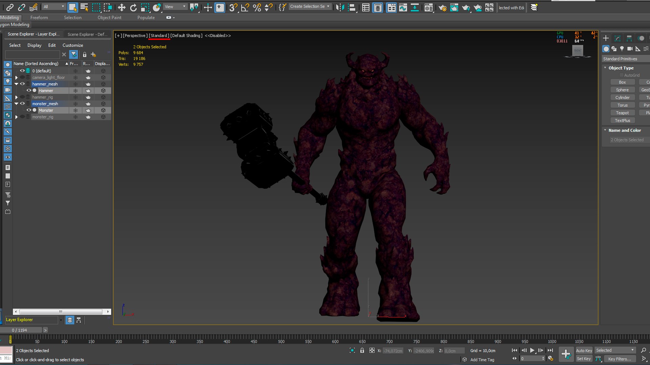Open Standard Primitives category dropdown

(x=626, y=59)
